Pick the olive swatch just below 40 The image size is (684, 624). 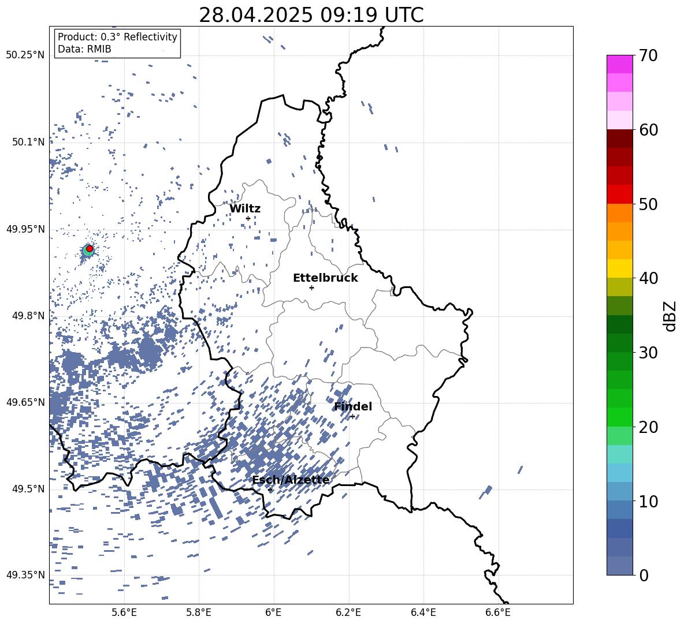point(619,287)
